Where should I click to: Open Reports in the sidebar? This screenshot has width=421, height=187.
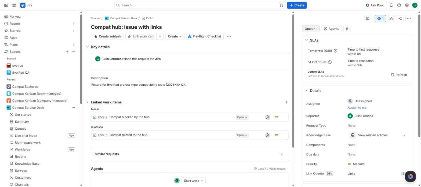(x=20, y=157)
